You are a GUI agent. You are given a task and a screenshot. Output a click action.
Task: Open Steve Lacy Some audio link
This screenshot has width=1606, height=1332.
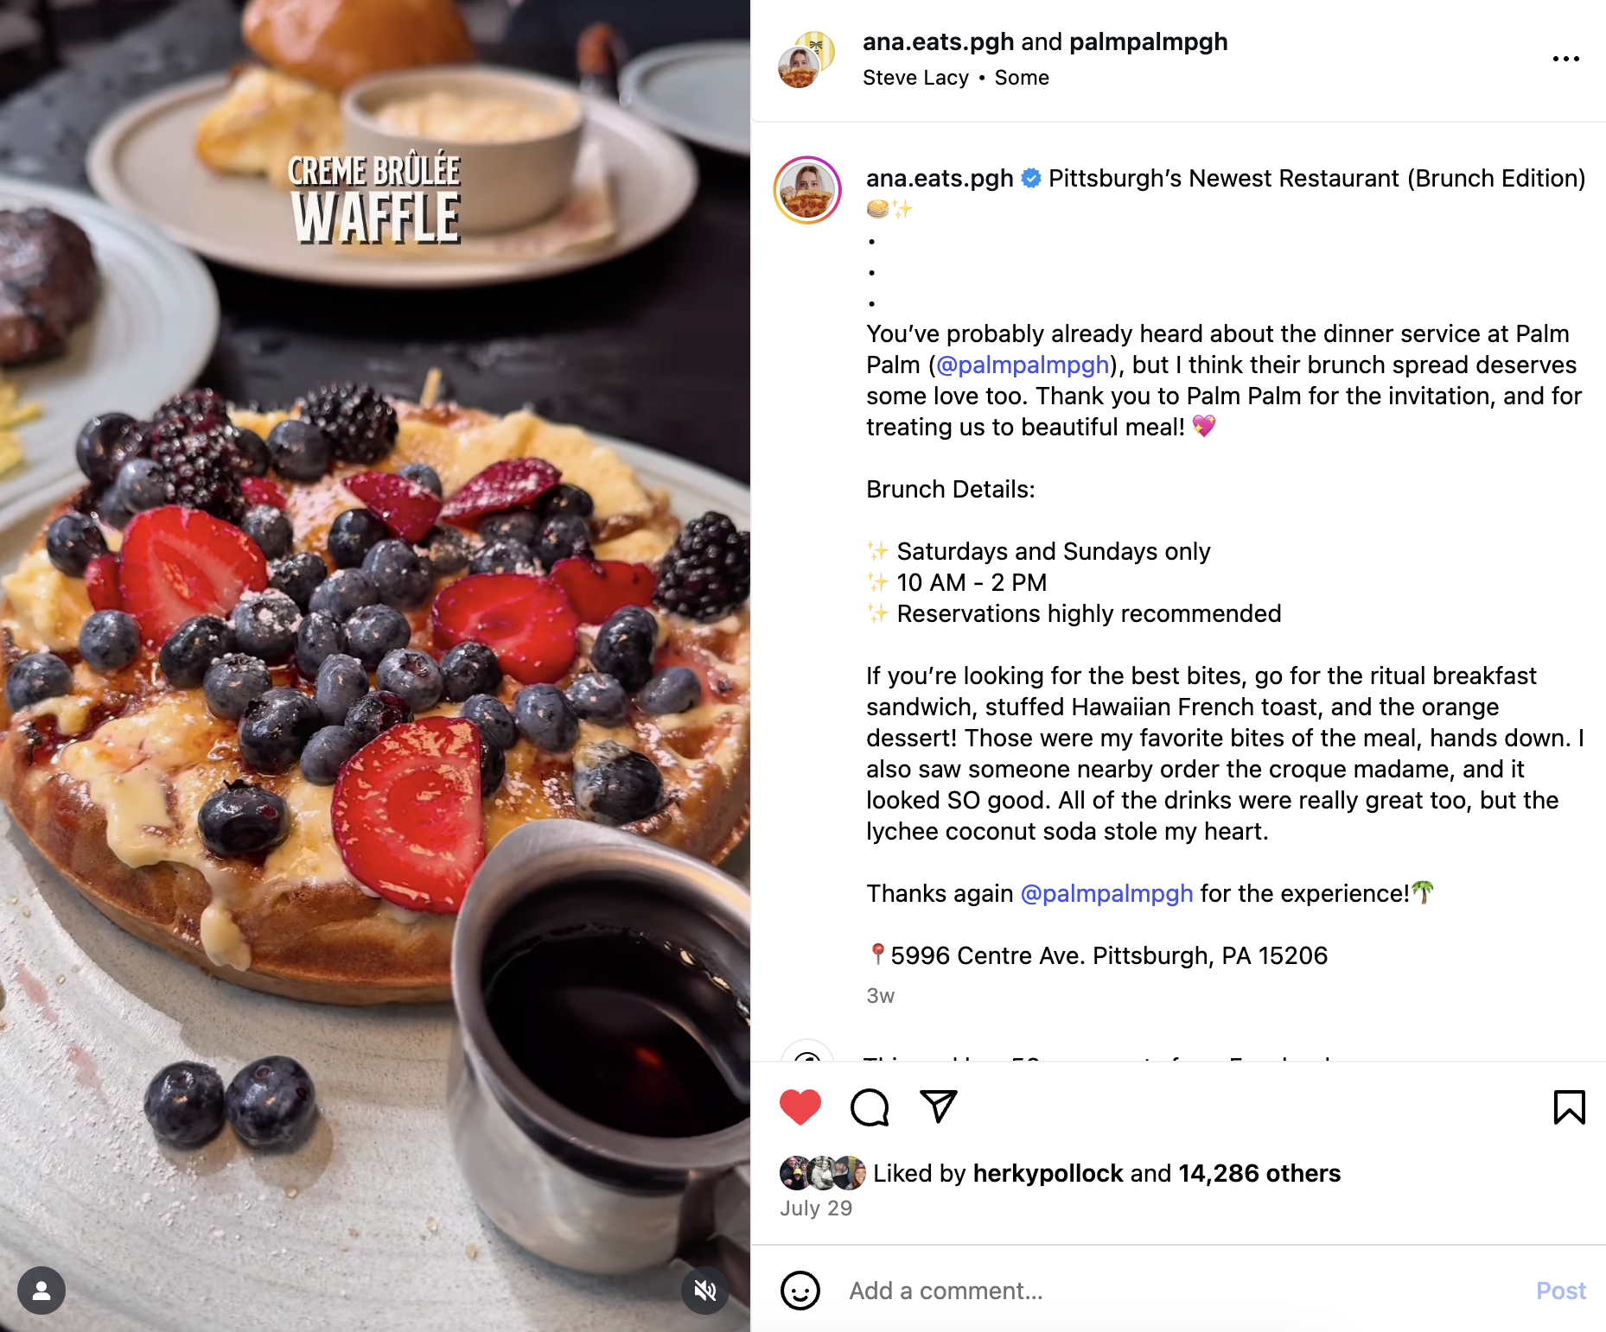tap(955, 78)
